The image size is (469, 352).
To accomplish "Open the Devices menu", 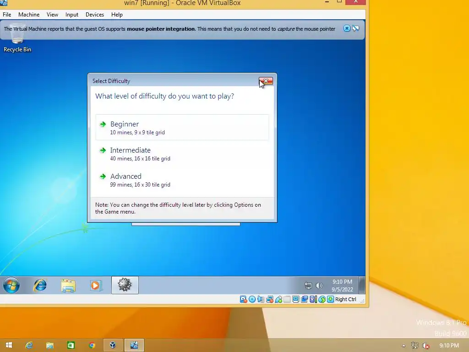I will pyautogui.click(x=95, y=15).
